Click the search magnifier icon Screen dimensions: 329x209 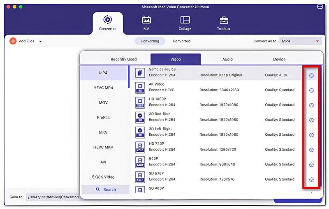(x=98, y=189)
